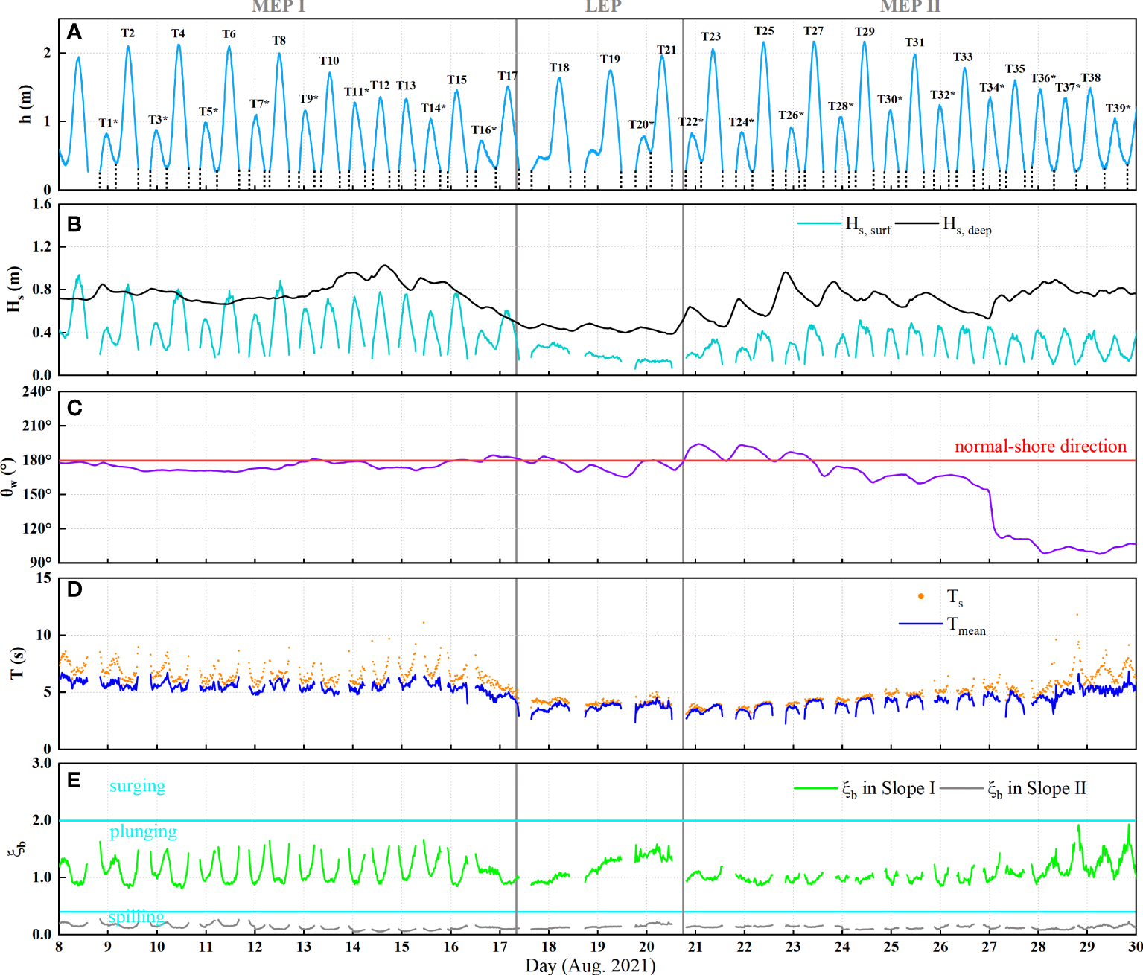The width and height of the screenshot is (1143, 975).
Task: Click the spilling breaker label
Action: 136,917
